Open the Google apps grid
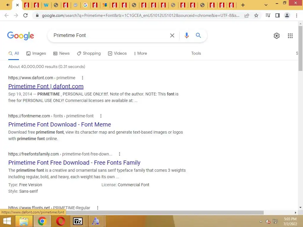This screenshot has height=227, width=303. 290,36
